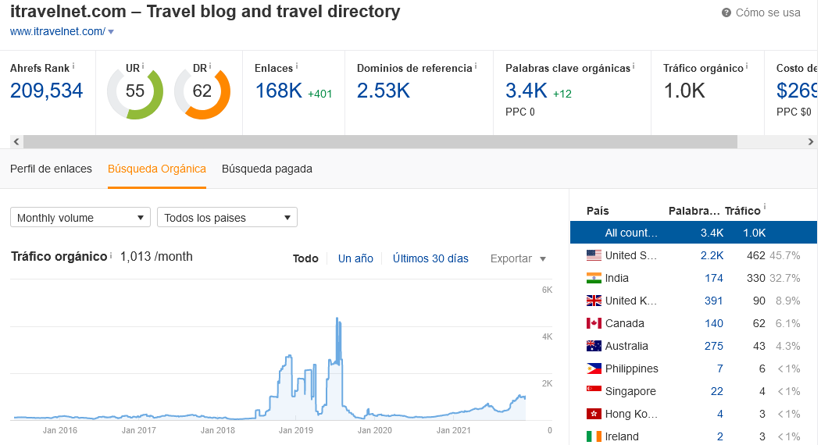
Task: Expand the URL dropdown arrow beside itravelnet.com
Action: pyautogui.click(x=111, y=32)
